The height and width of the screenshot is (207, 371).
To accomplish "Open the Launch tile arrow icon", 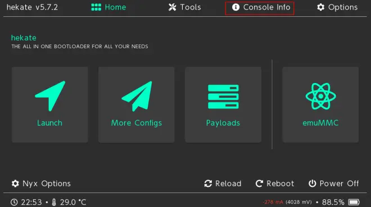I will coord(50,96).
